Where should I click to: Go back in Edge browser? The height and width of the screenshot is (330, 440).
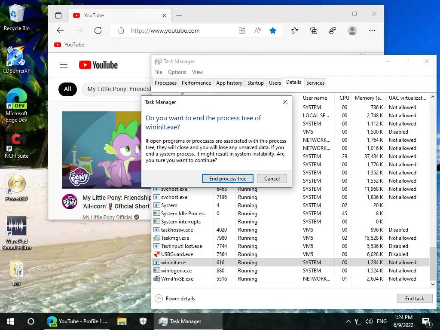coord(60,31)
